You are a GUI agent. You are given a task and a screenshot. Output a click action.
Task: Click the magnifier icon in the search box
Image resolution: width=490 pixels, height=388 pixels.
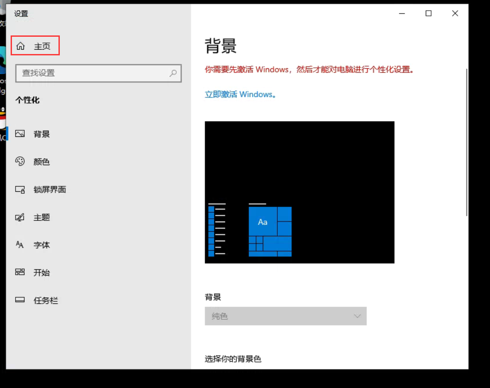[x=173, y=73]
